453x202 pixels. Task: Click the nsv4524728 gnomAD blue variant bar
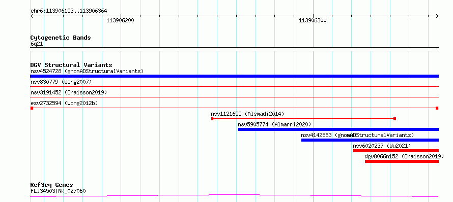tap(234, 76)
